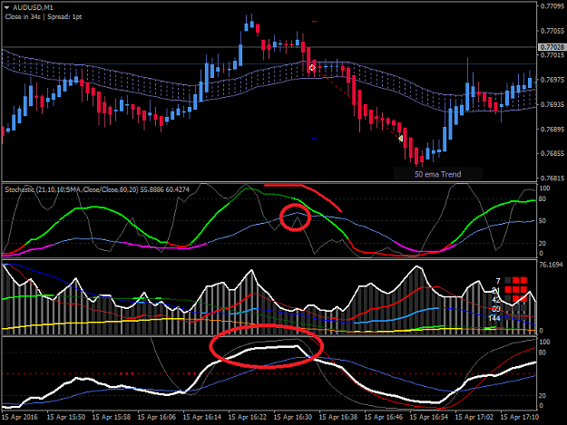Click the 0.77015 price axis label

pyautogui.click(x=552, y=55)
